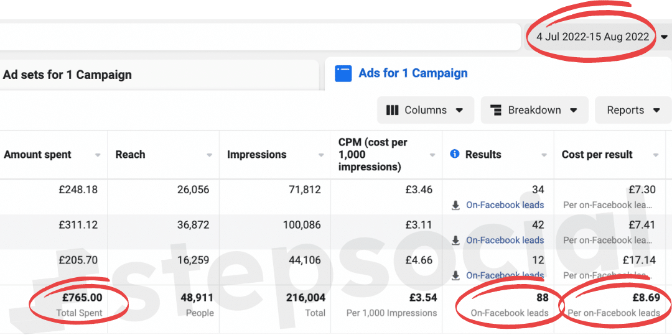Click the Results info circle icon

tap(454, 154)
